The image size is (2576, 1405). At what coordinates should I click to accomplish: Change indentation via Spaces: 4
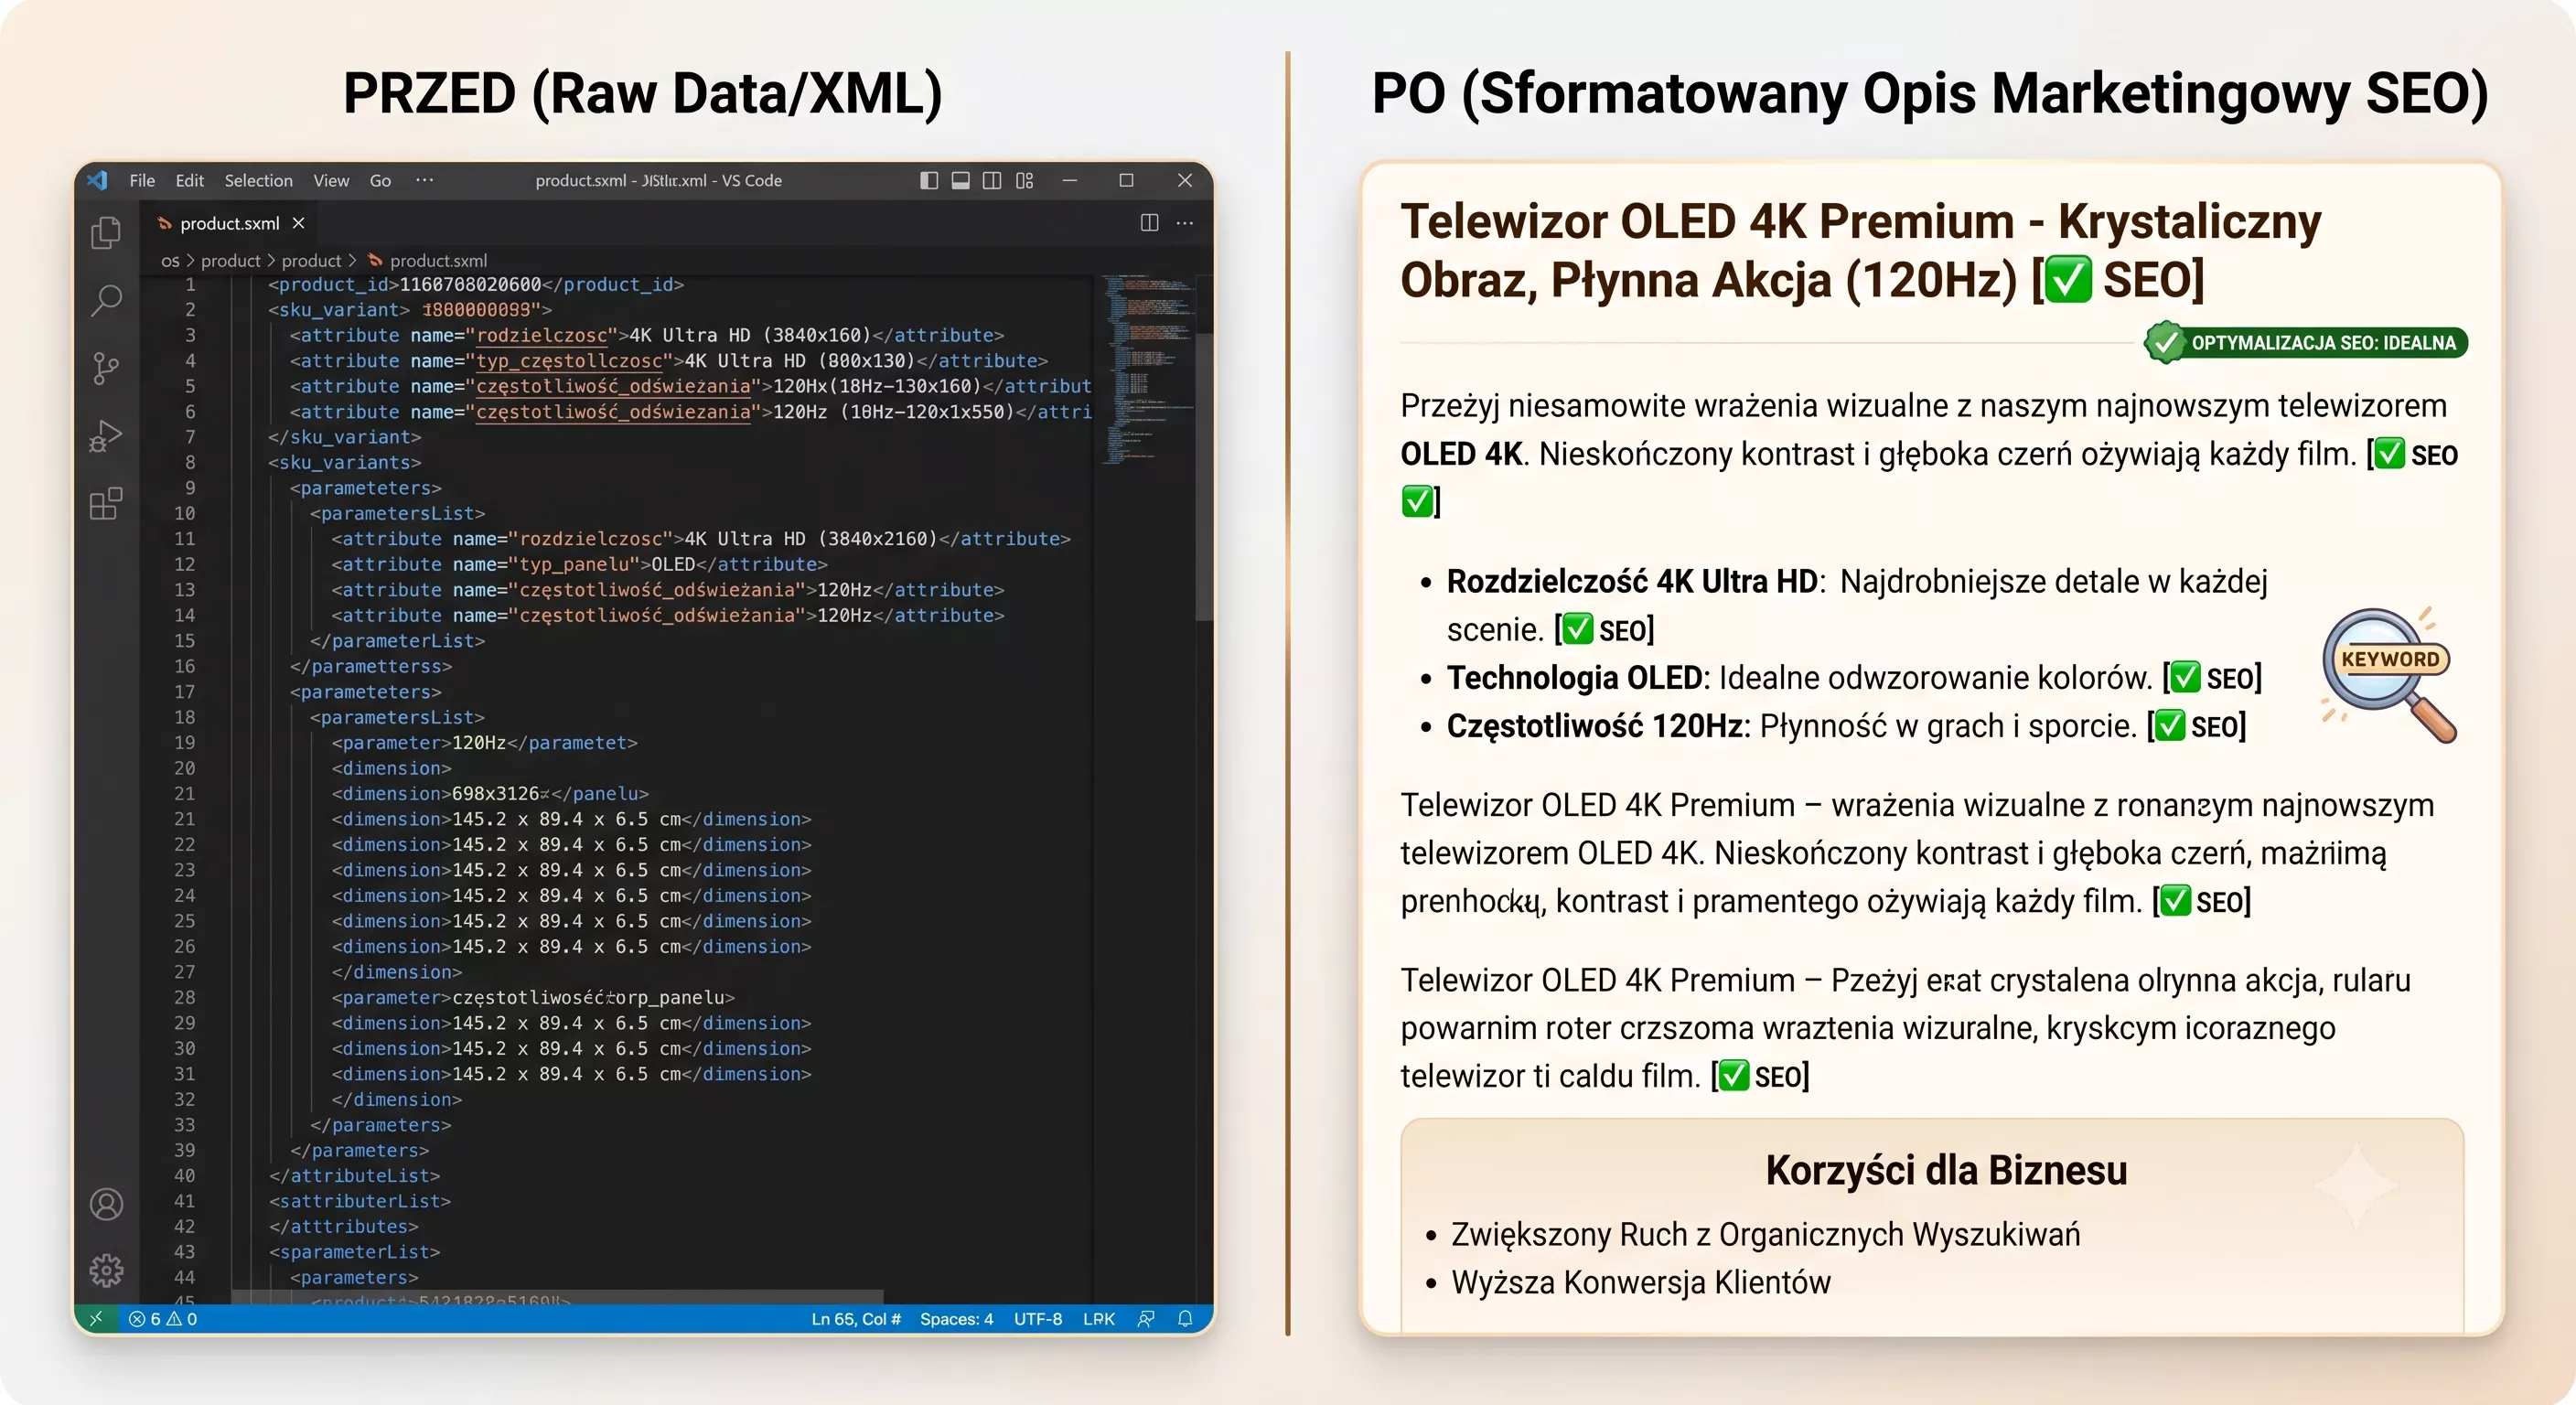[956, 1319]
